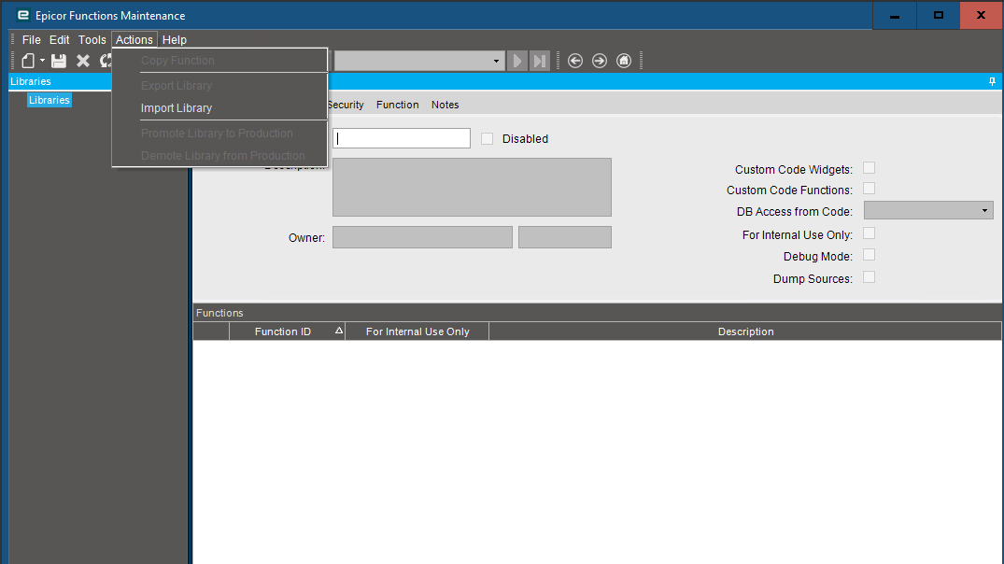Click the pin icon on blue header
Image resolution: width=1004 pixels, height=564 pixels.
[992, 81]
